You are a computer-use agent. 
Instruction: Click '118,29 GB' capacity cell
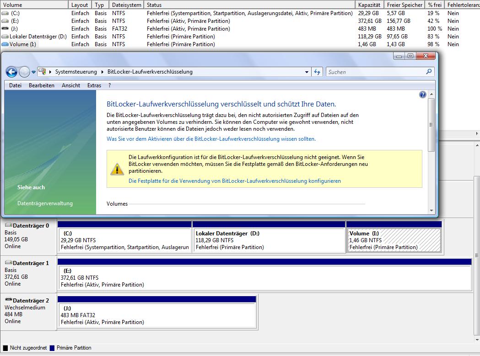(370, 37)
